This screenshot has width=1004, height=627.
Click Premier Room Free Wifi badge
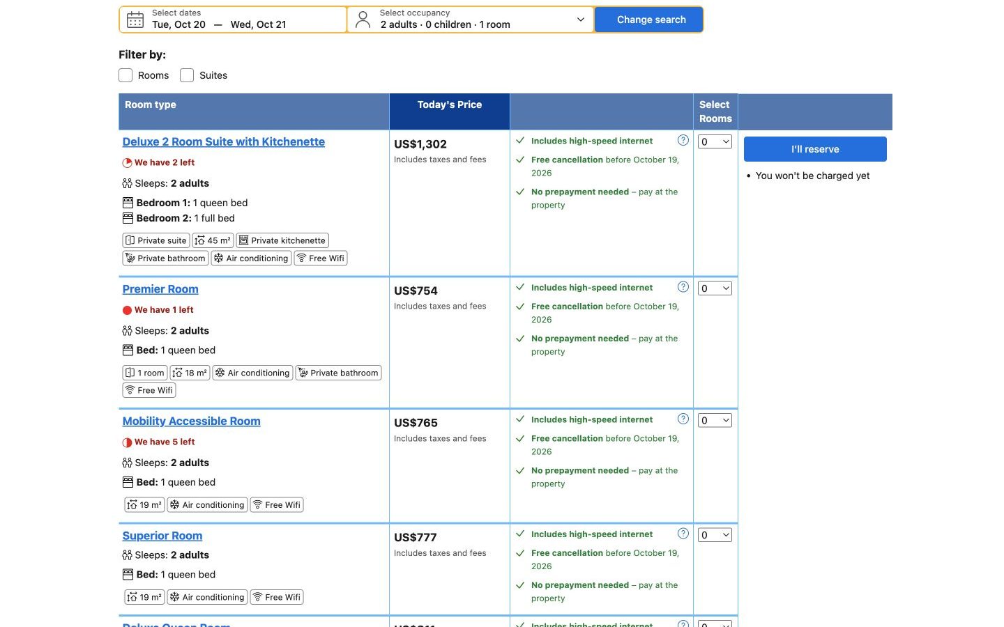[x=149, y=390]
